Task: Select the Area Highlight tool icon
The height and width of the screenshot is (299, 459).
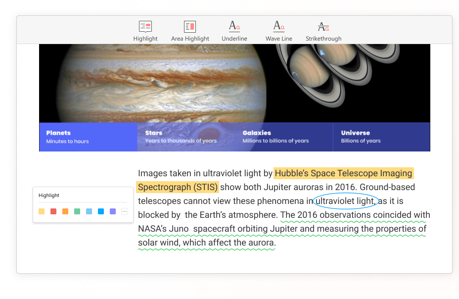Action: pos(190,27)
